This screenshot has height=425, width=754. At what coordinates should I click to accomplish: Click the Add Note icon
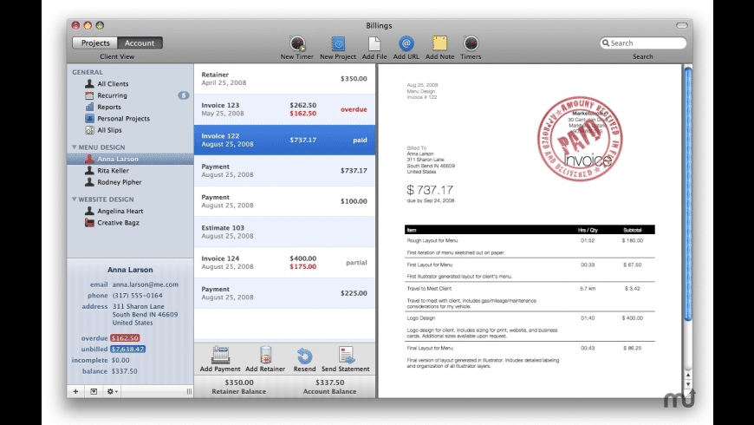tap(439, 43)
